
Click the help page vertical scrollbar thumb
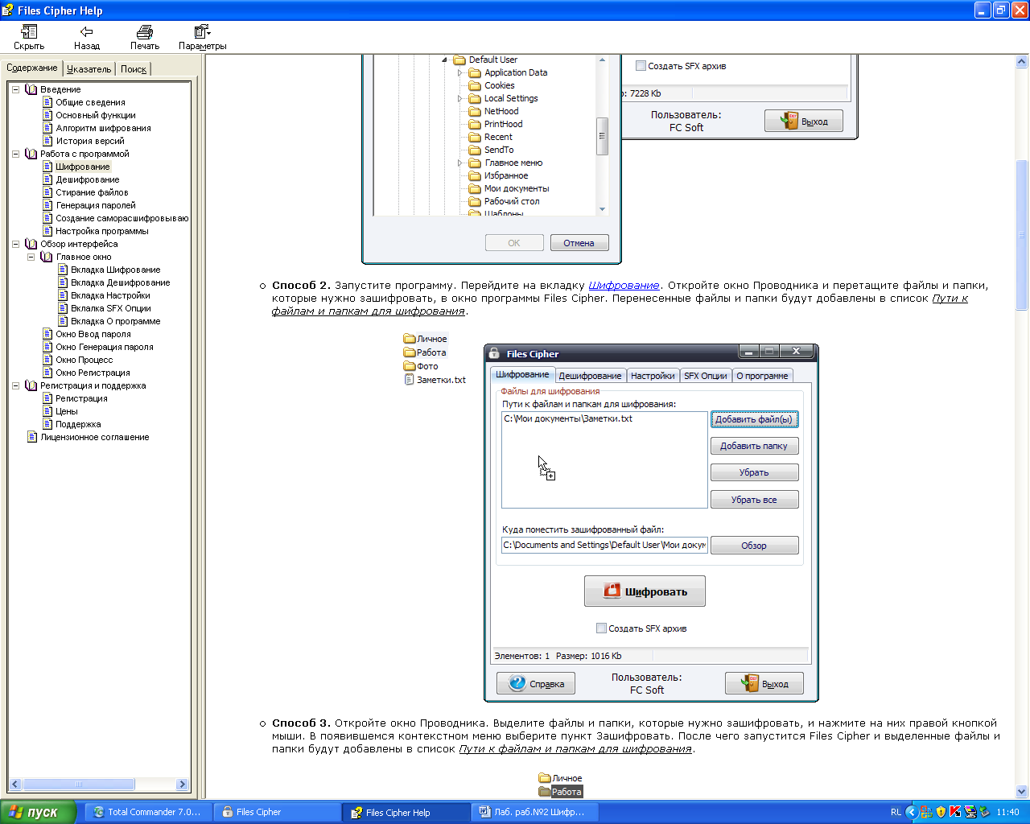pos(1022,234)
